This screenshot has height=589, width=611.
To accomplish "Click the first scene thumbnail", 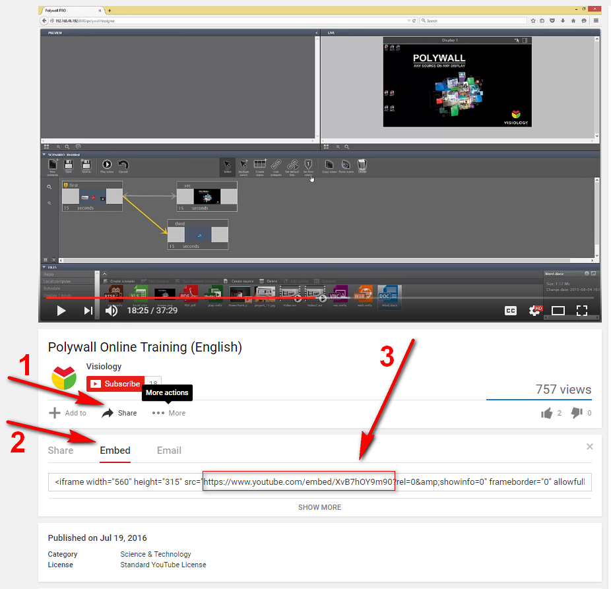I will pyautogui.click(x=92, y=197).
